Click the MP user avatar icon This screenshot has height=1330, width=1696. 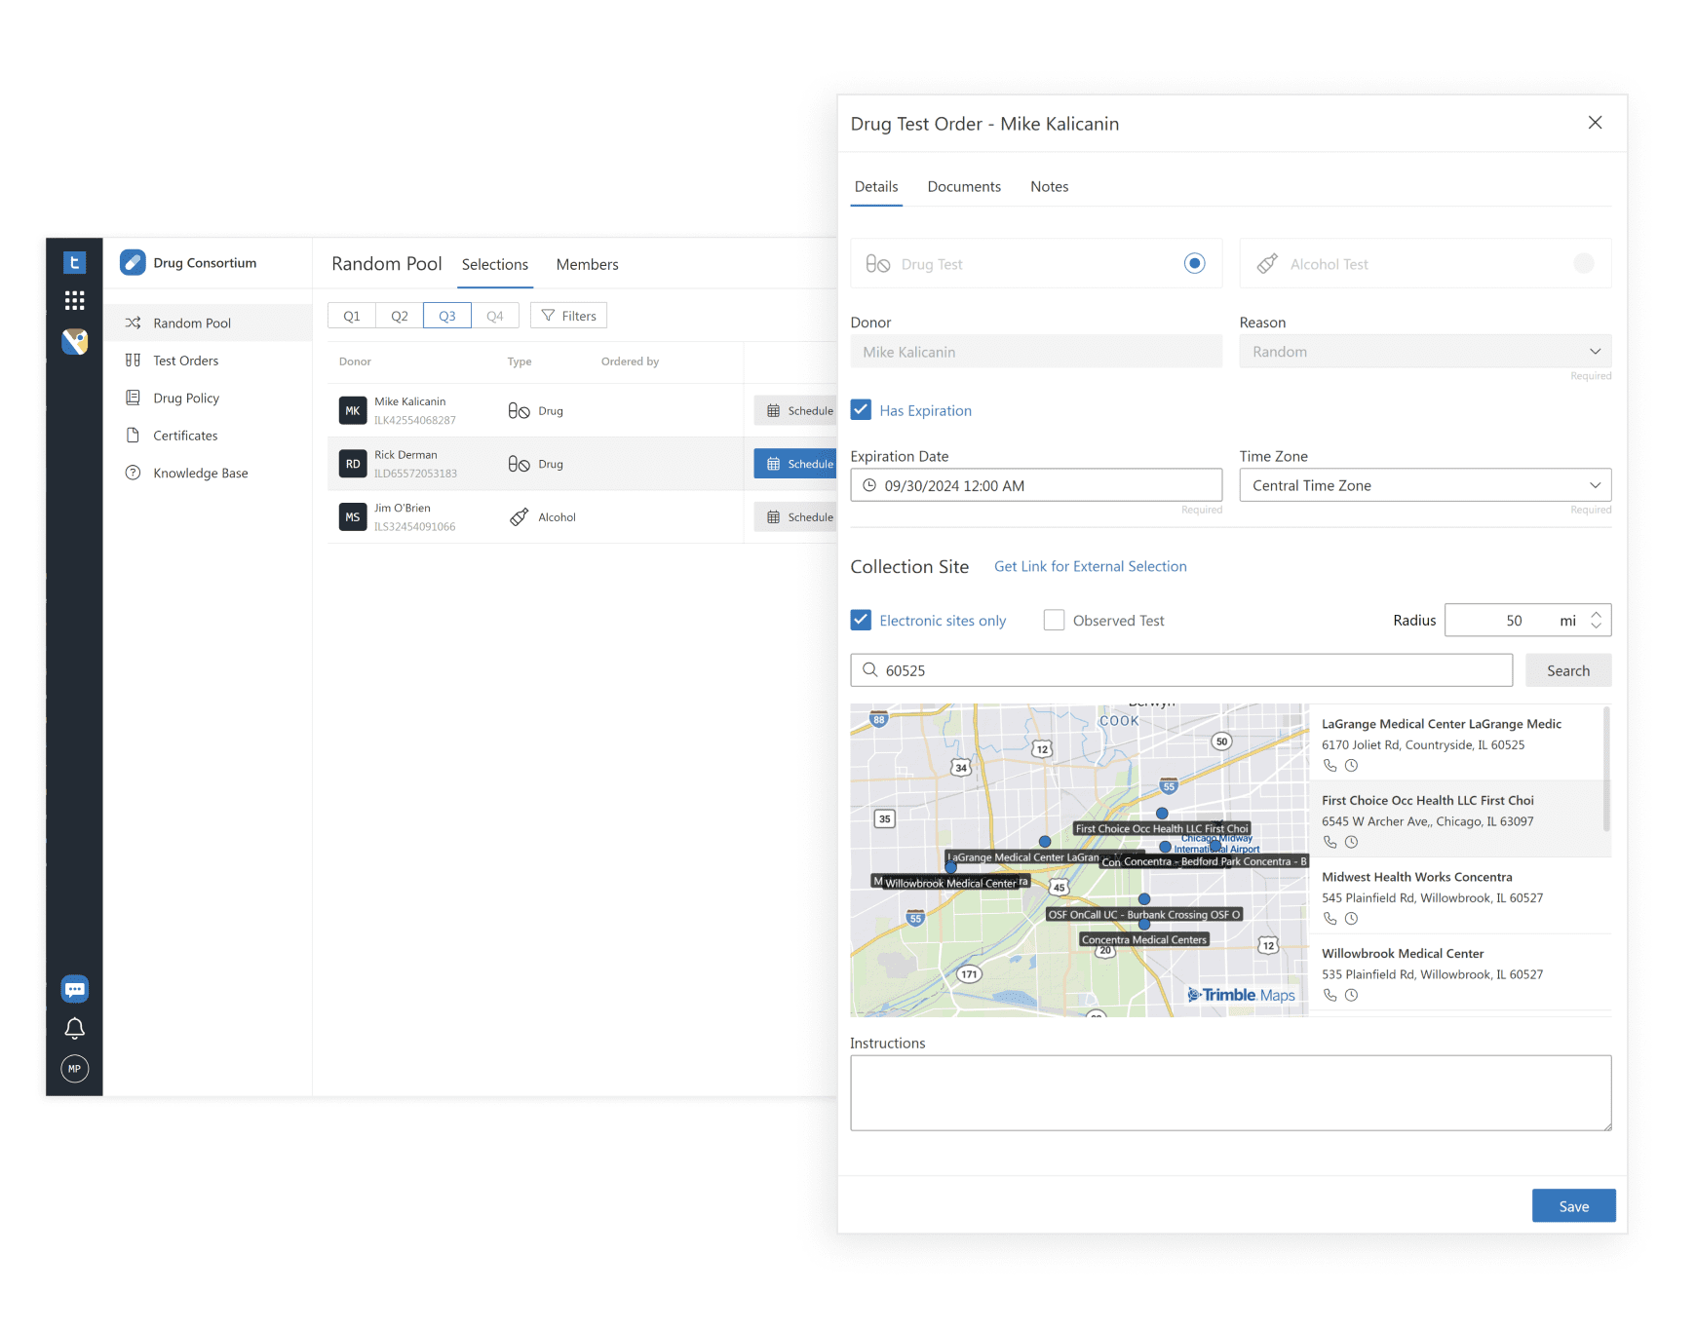coord(74,1069)
